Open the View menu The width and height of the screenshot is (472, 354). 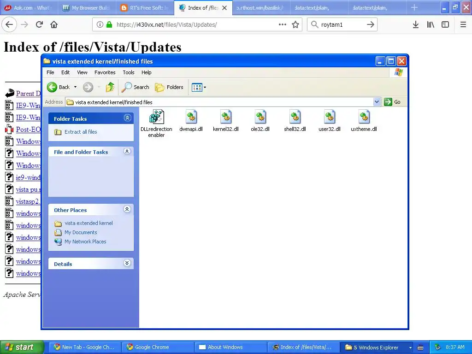82,72
